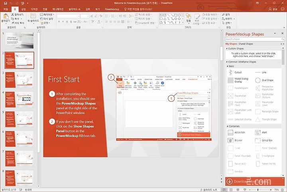287x192 pixels.
Task: Close the PowerMockup Shapes panel
Action: (x=283, y=34)
